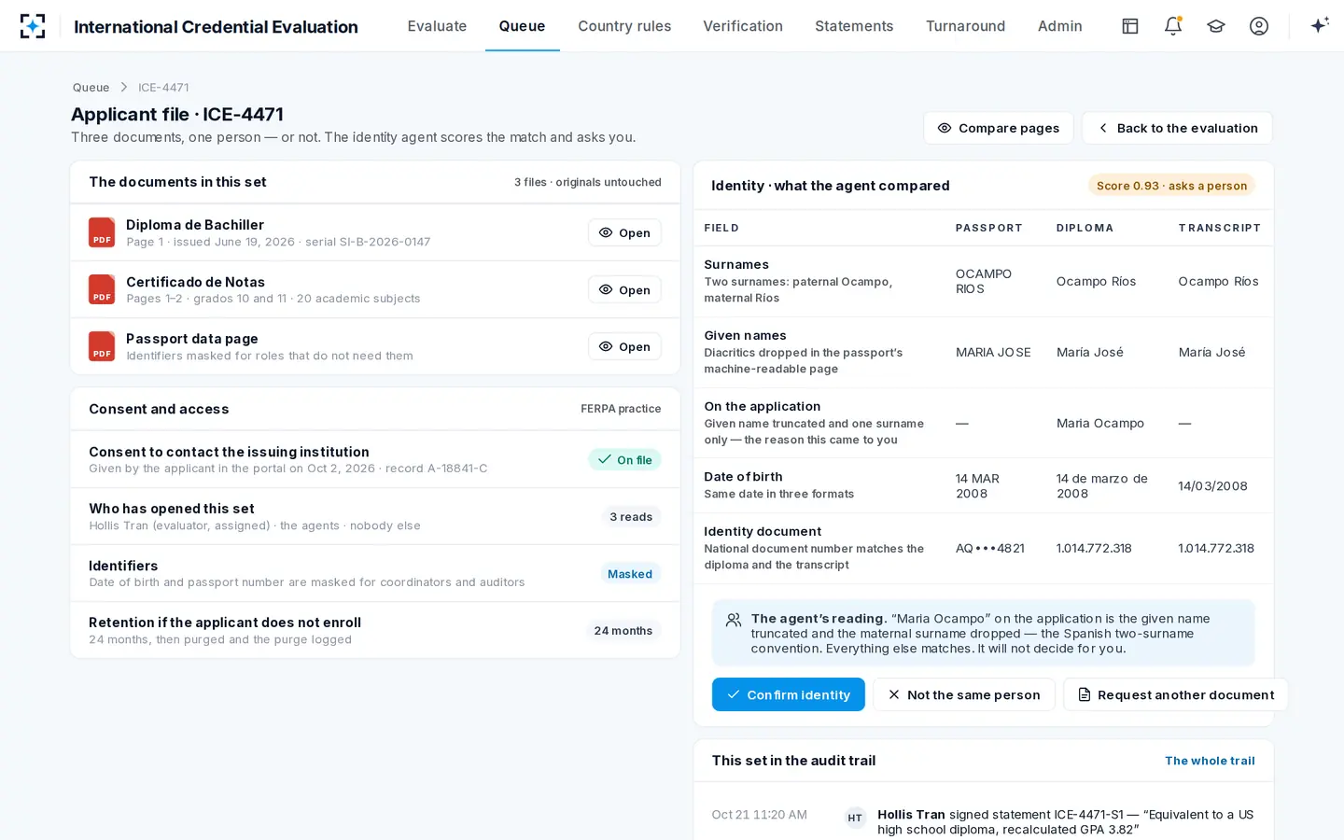This screenshot has height=840, width=1344.
Task: Click the Oct 21 11:20 AM timestamp
Action: click(x=759, y=815)
